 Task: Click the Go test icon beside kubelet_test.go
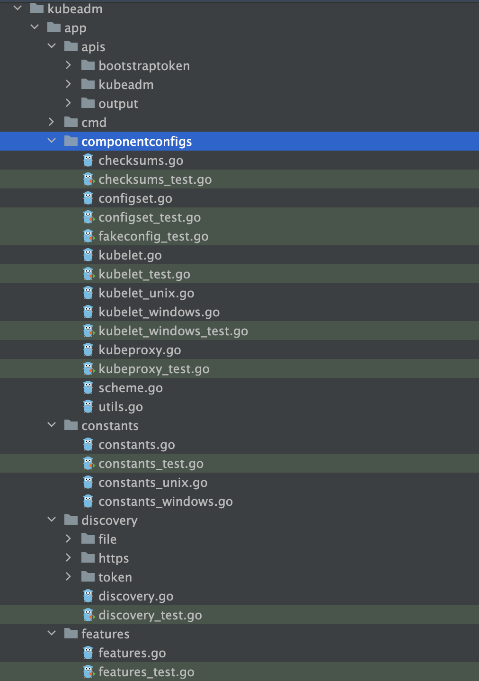coord(89,274)
